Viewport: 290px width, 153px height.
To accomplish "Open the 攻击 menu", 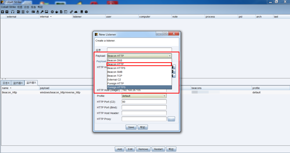I will coord(27,7).
